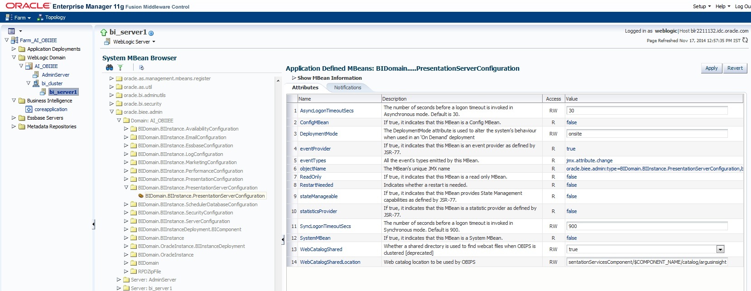
Task: Collapse left navigation pane splitter arrow
Action: coord(93,224)
